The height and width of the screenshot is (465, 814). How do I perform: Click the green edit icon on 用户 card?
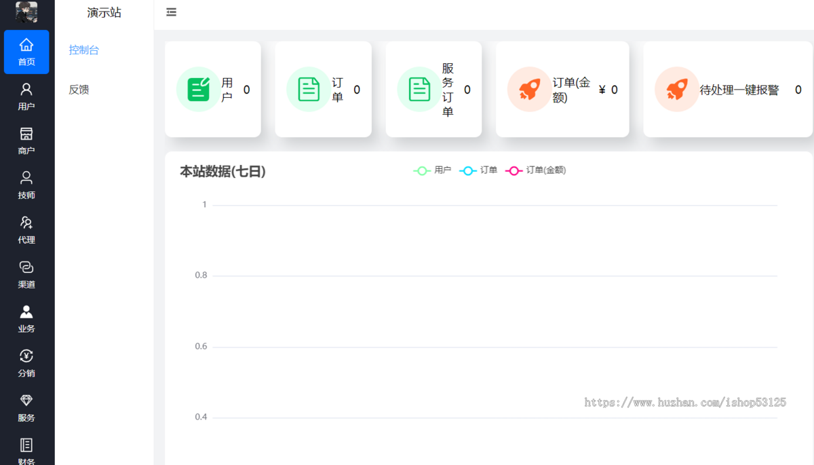coord(198,89)
